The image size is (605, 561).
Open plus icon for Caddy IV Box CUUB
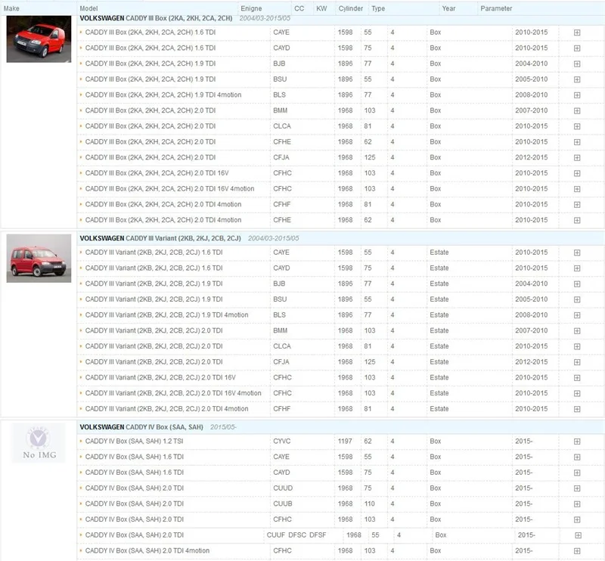[x=577, y=504]
